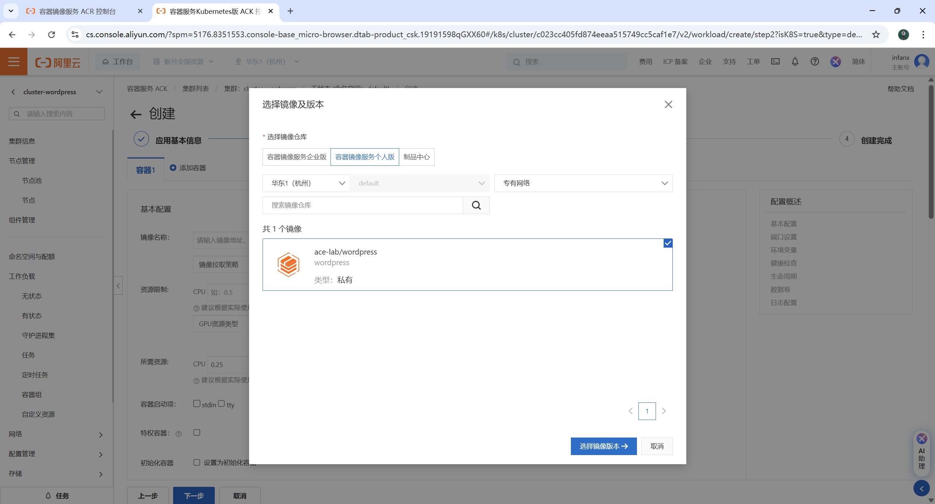Expand the 存储 sidebar section
The image size is (935, 504).
pyautogui.click(x=101, y=474)
